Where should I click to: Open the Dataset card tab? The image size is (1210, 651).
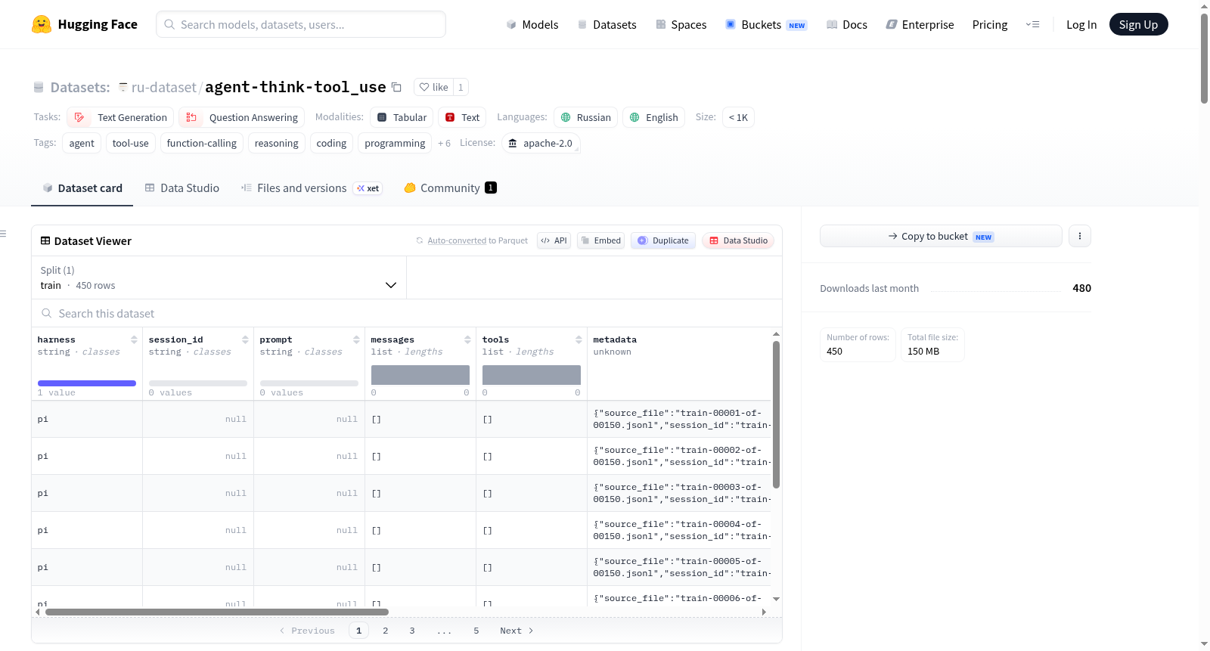click(82, 188)
